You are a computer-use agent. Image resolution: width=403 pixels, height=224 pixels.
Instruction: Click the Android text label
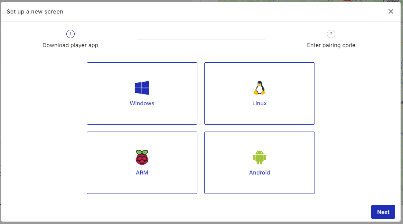[259, 172]
